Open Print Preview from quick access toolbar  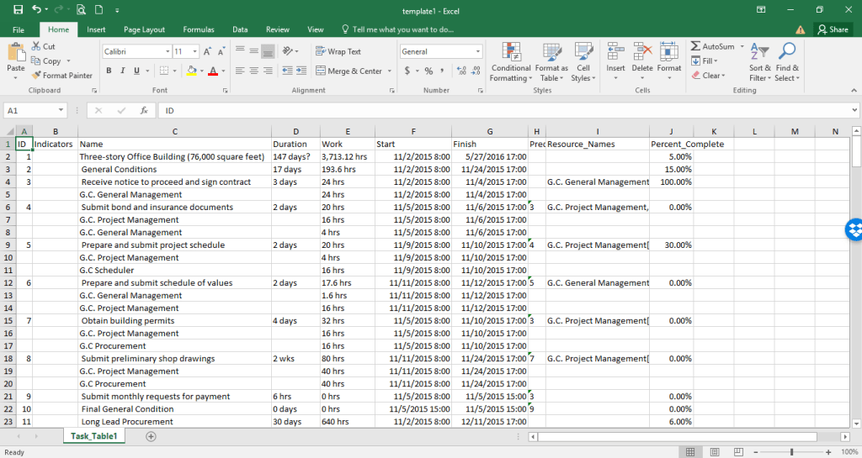click(x=81, y=10)
